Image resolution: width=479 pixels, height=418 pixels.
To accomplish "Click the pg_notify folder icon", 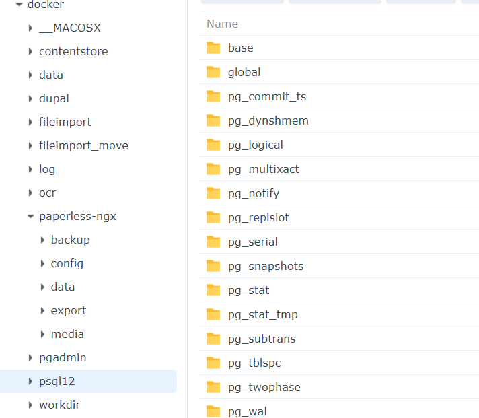I will (x=213, y=193).
